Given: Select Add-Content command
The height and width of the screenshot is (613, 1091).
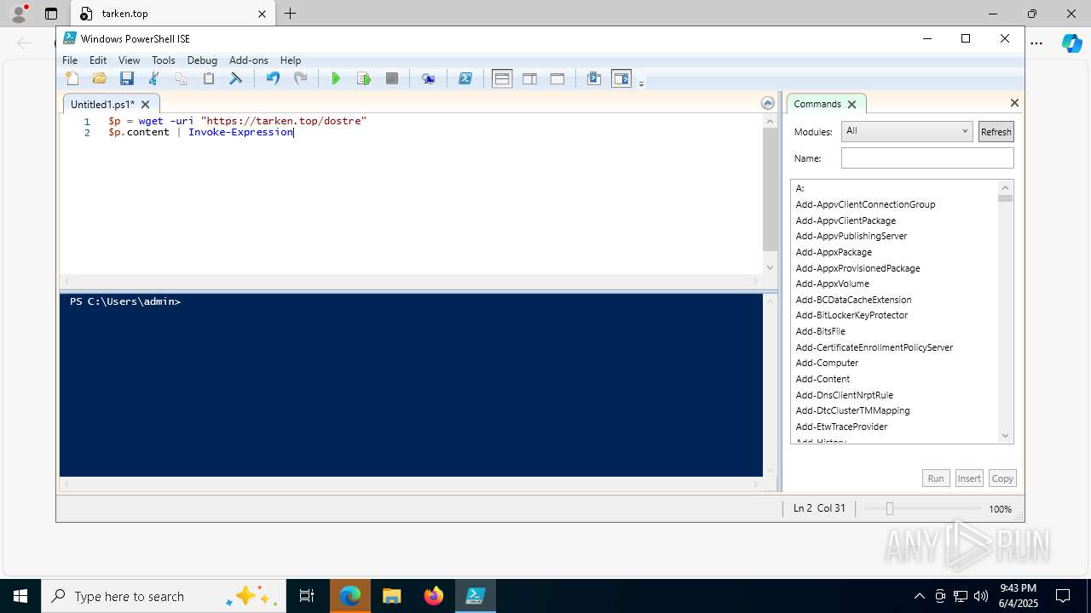Looking at the screenshot, I should coord(823,379).
